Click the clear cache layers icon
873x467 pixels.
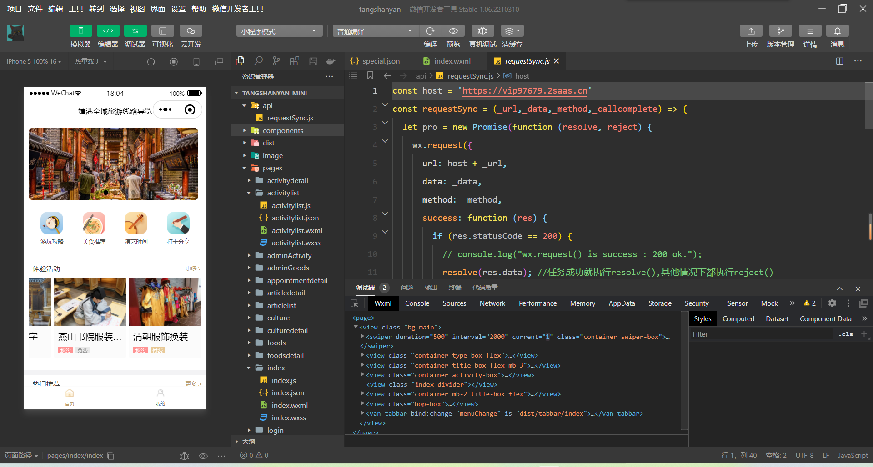pos(512,31)
